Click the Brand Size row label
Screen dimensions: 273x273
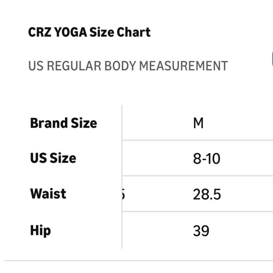64,123
